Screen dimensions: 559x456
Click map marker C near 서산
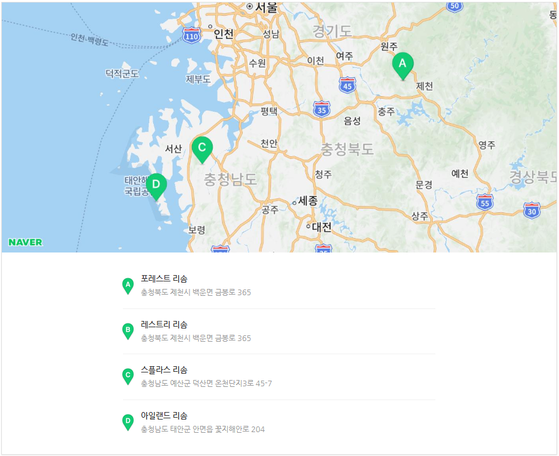pyautogui.click(x=202, y=149)
